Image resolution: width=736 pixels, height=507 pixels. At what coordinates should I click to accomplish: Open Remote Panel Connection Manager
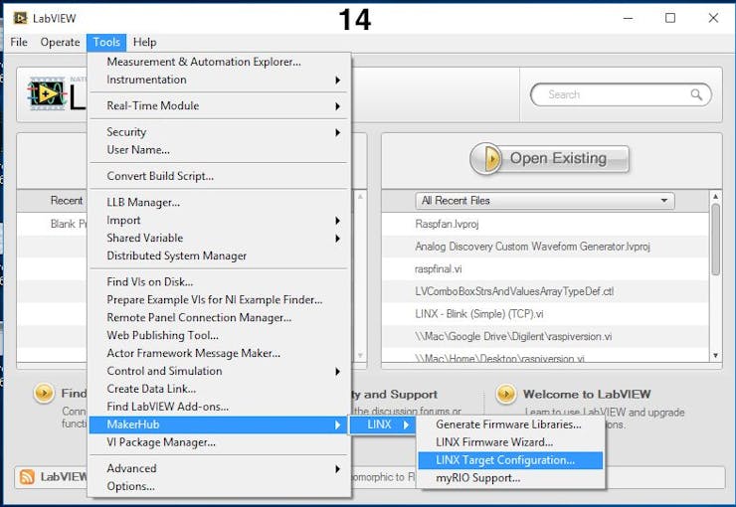pos(220,318)
